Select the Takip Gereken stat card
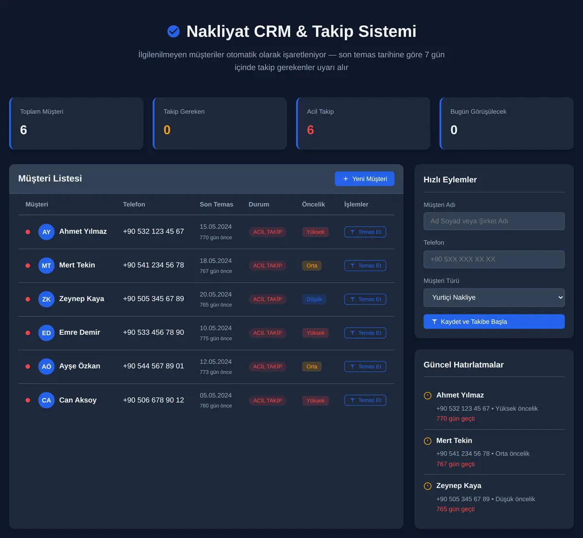Screen dimensions: 583x538 220,123
